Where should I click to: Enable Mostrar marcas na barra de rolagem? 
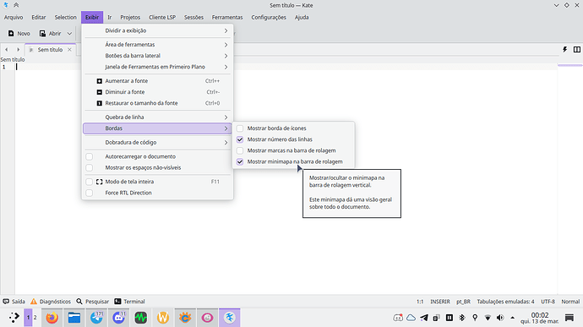point(240,150)
